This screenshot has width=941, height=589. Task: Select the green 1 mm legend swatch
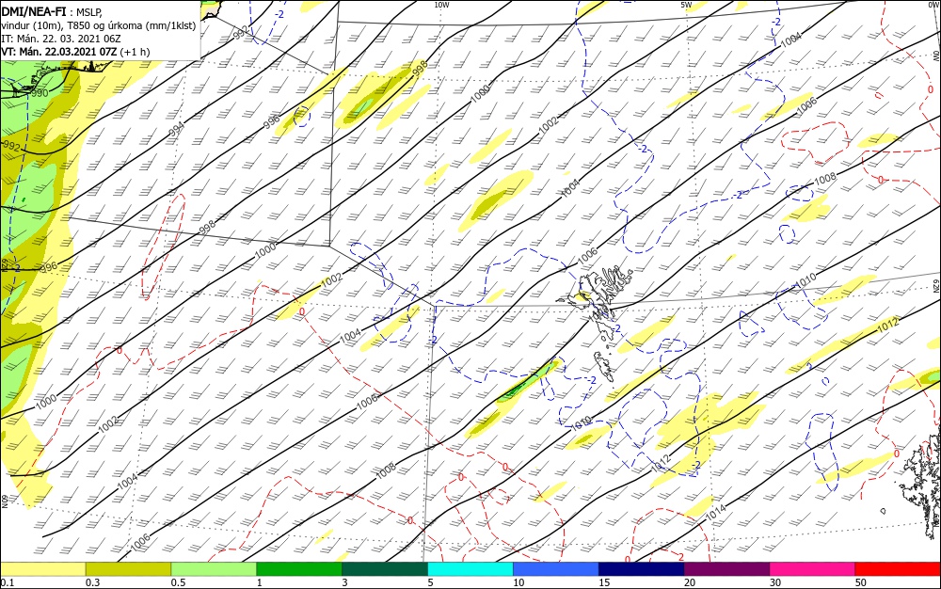pyautogui.click(x=299, y=569)
